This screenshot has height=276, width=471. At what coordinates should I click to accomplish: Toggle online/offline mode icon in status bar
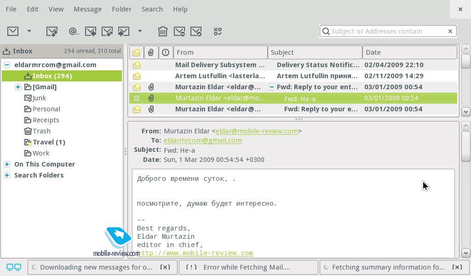(14, 267)
